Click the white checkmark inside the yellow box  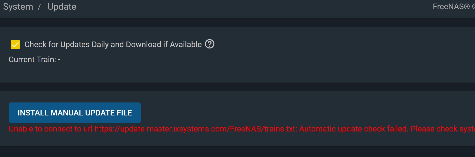(15, 45)
